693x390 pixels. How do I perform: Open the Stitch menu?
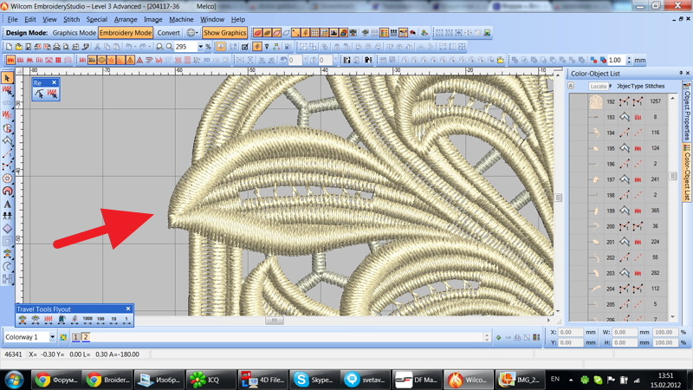(71, 19)
